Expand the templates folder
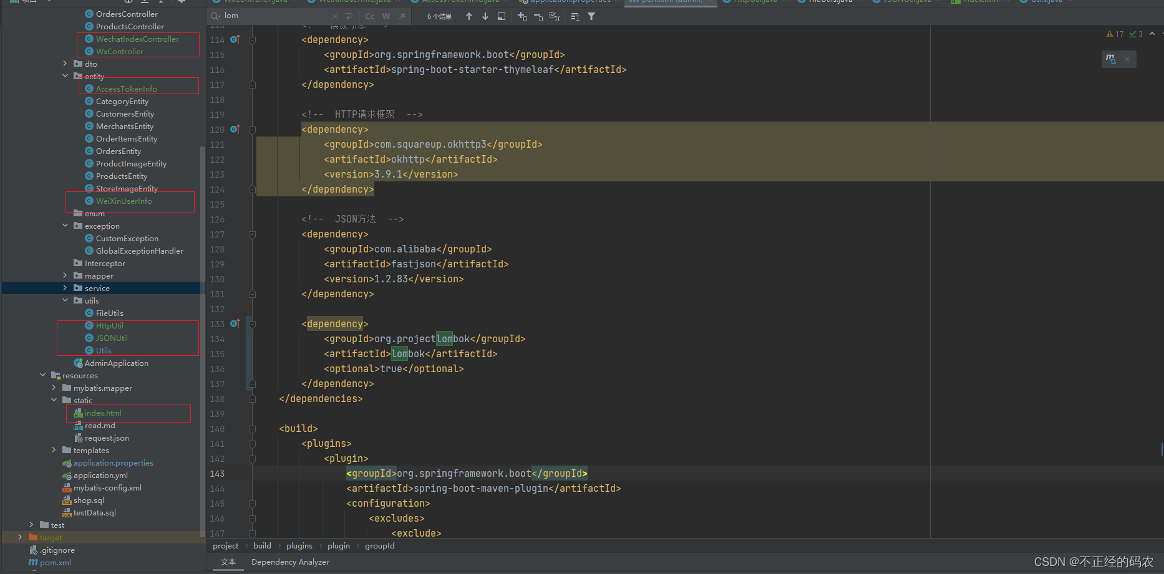This screenshot has height=574, width=1164. (54, 450)
